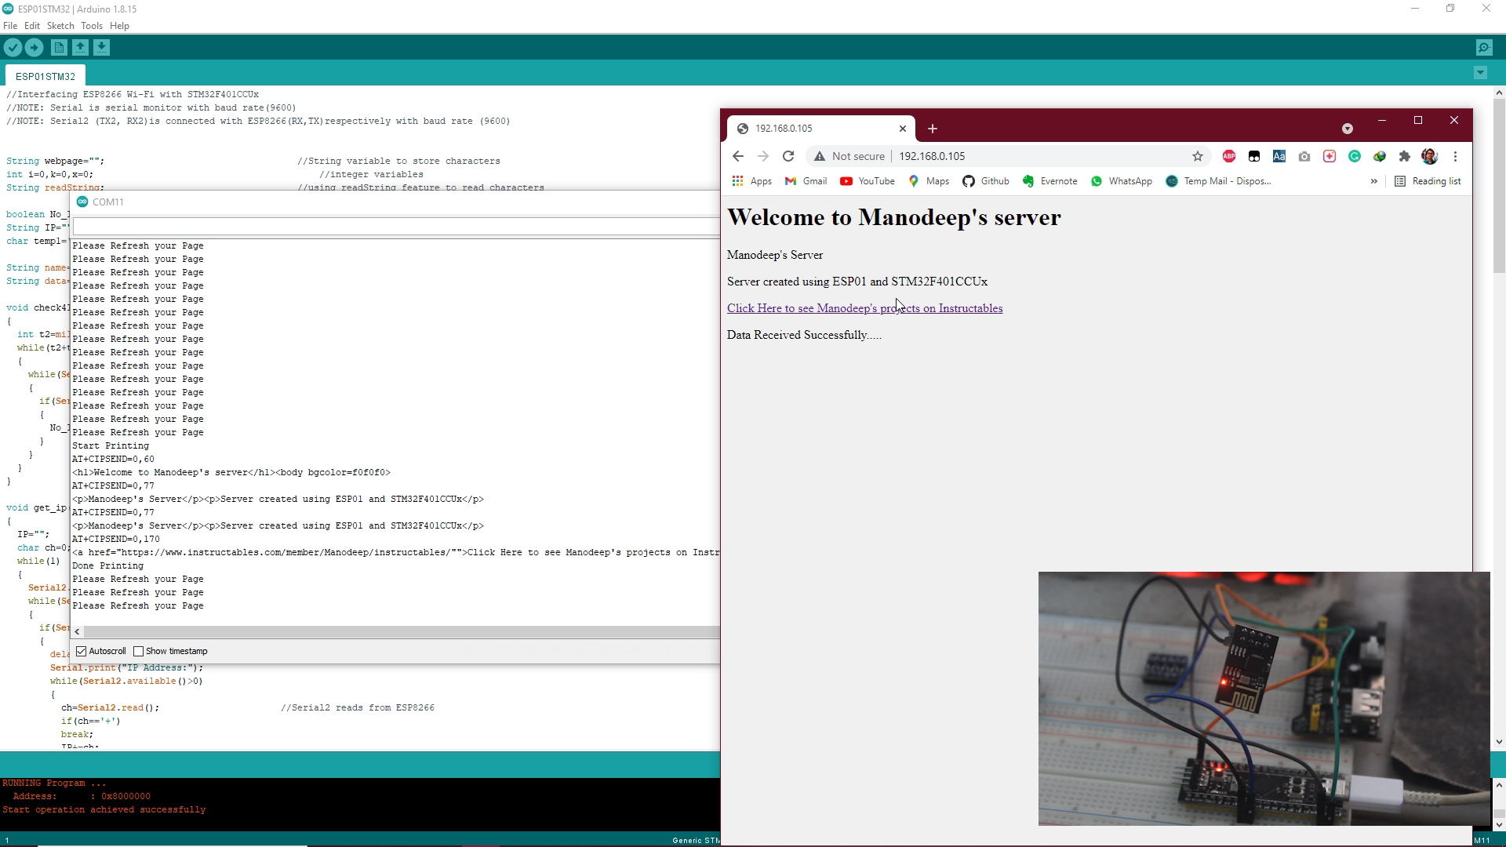The image size is (1506, 847).
Task: Open the YouTube bookmark
Action: tap(867, 181)
